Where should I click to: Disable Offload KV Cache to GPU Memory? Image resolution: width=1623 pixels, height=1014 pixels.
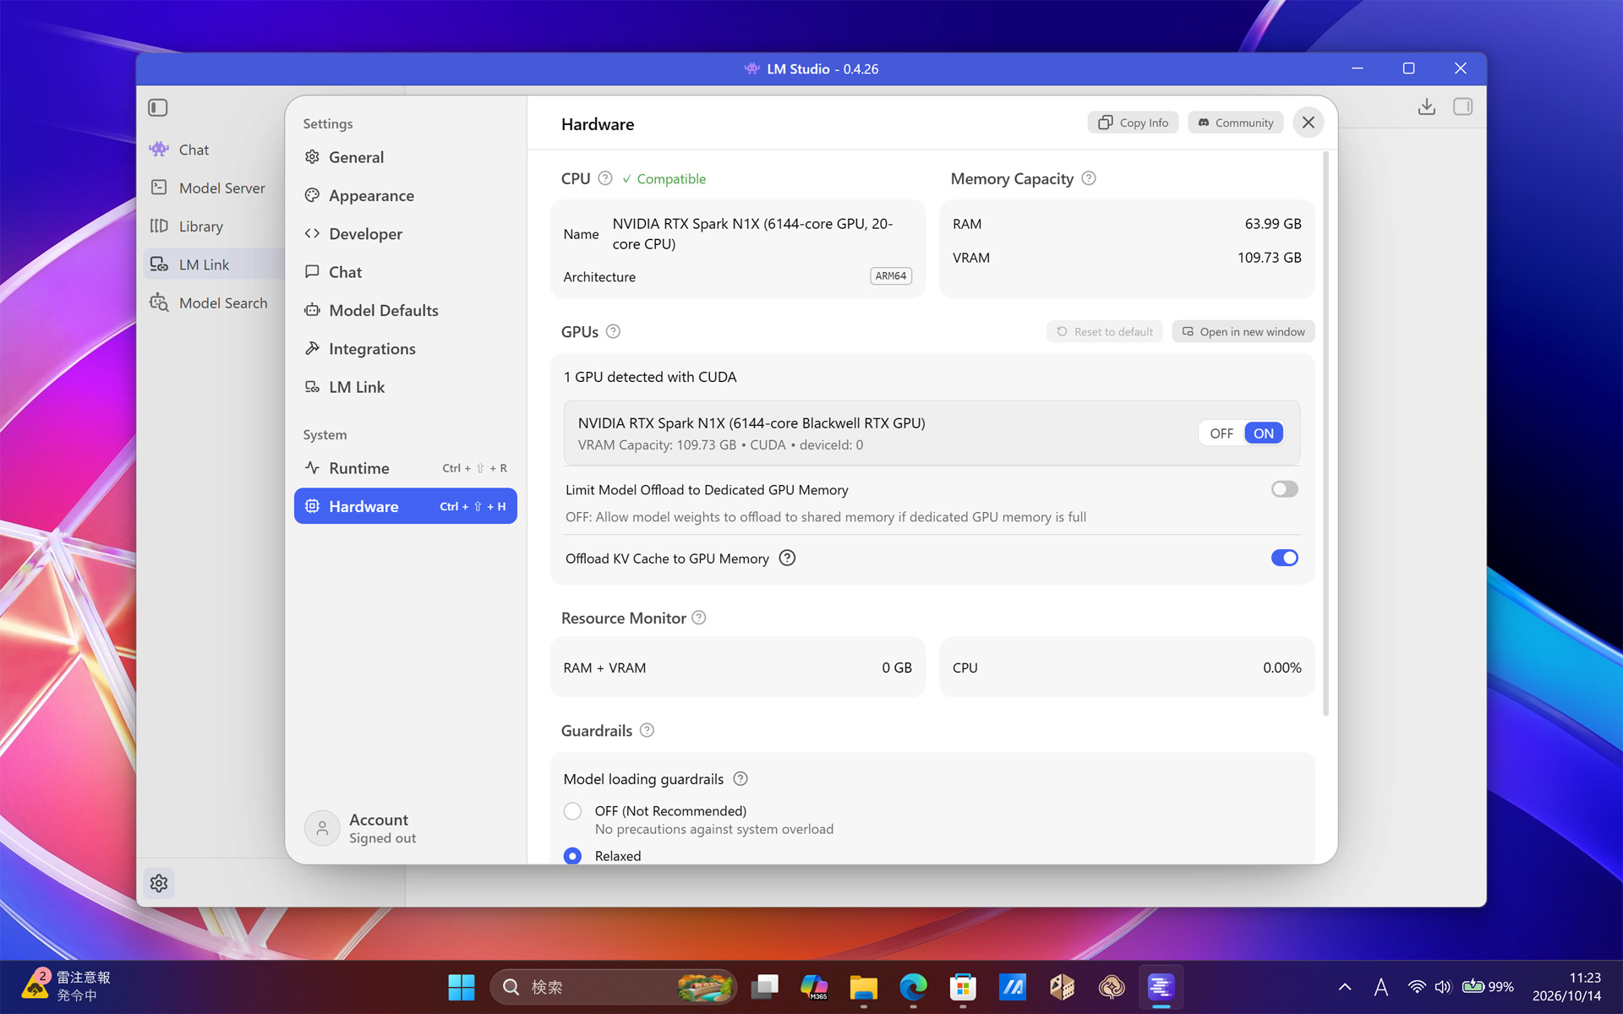click(x=1284, y=558)
